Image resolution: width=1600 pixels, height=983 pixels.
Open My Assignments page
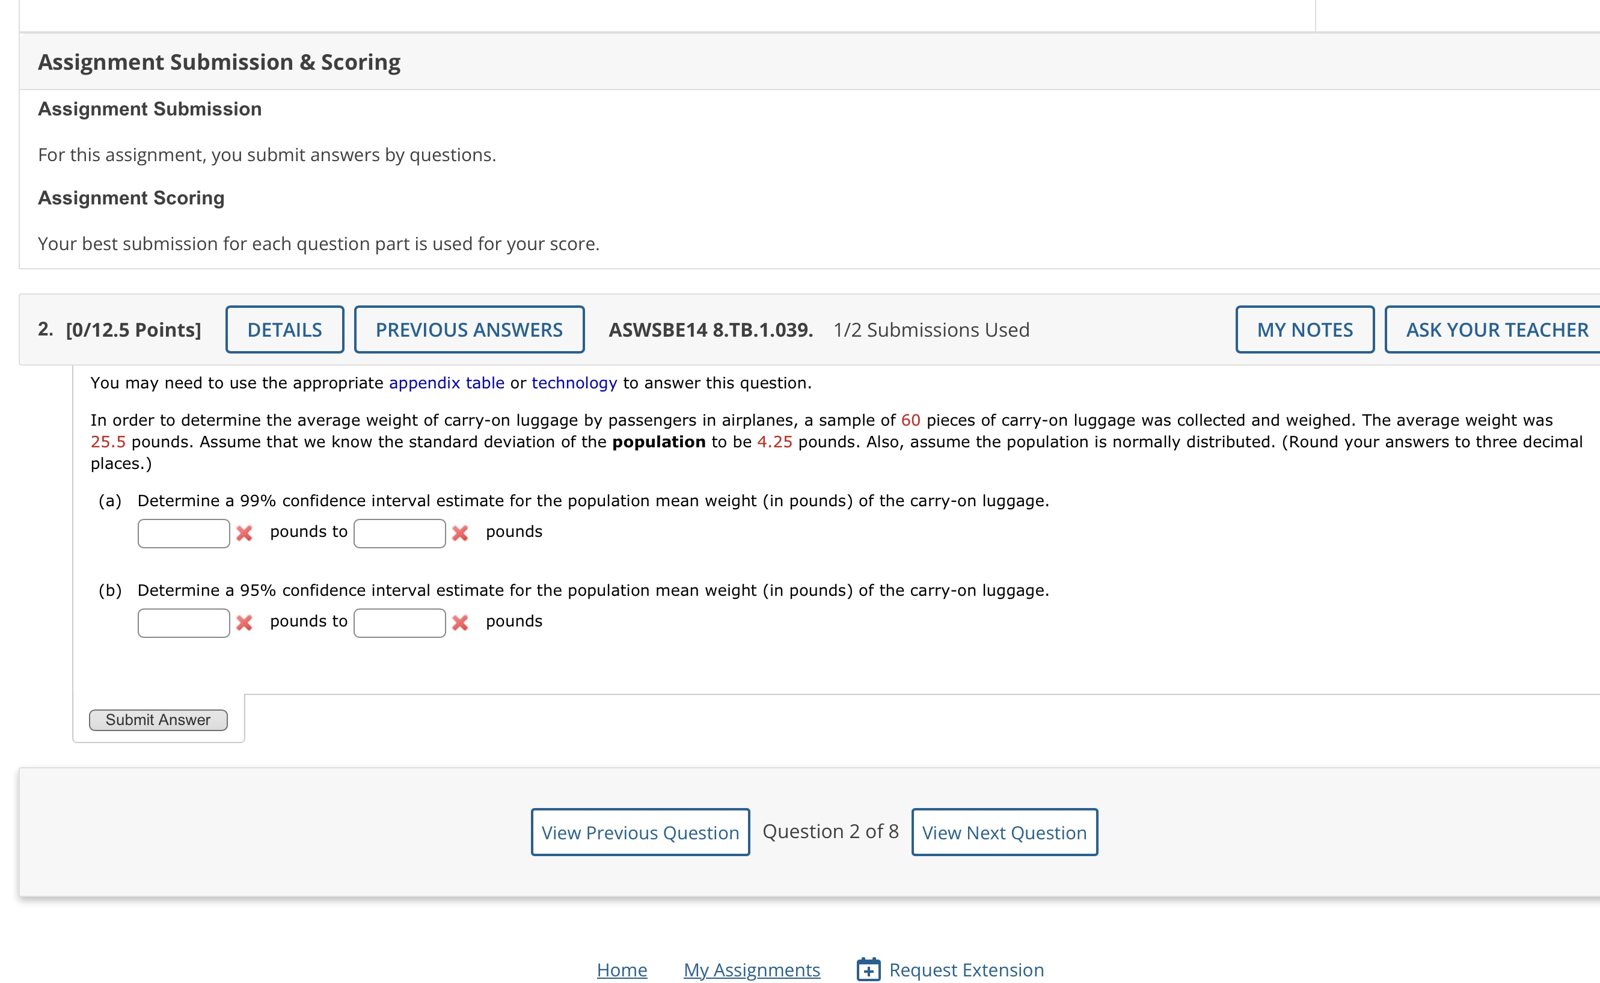(x=751, y=969)
